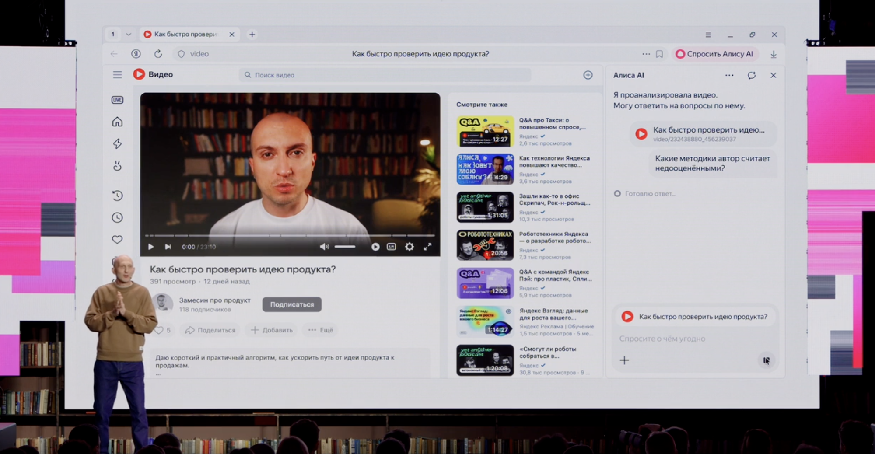Enter fullscreen mode in video player

pos(427,247)
